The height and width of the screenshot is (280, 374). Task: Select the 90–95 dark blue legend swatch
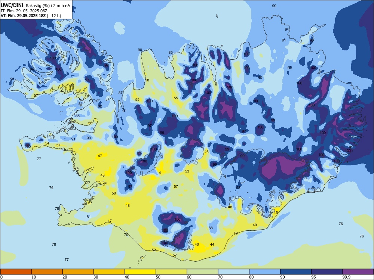coord(296,272)
